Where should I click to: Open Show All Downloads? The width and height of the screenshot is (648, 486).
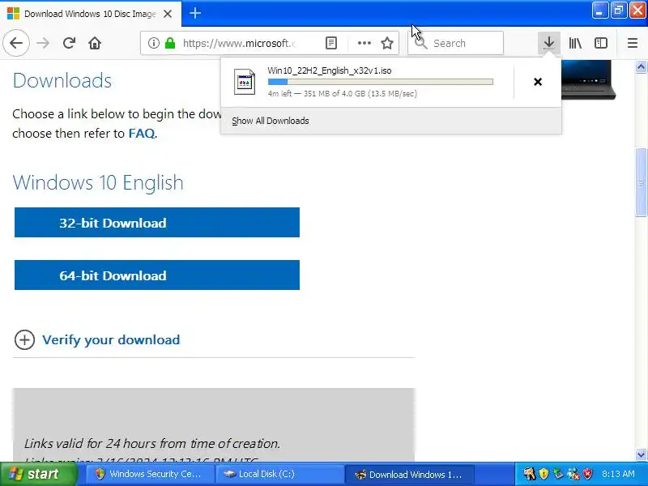(271, 121)
